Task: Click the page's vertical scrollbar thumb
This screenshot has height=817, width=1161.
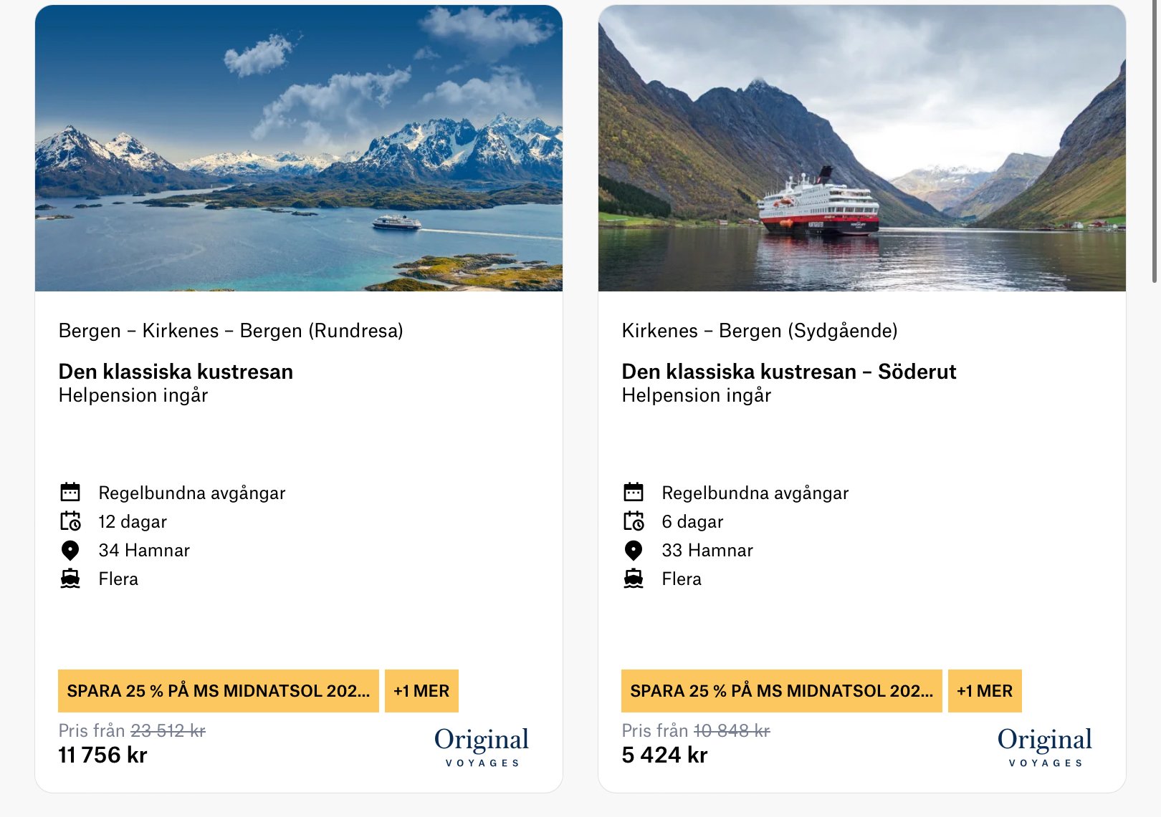Action: [x=1155, y=143]
